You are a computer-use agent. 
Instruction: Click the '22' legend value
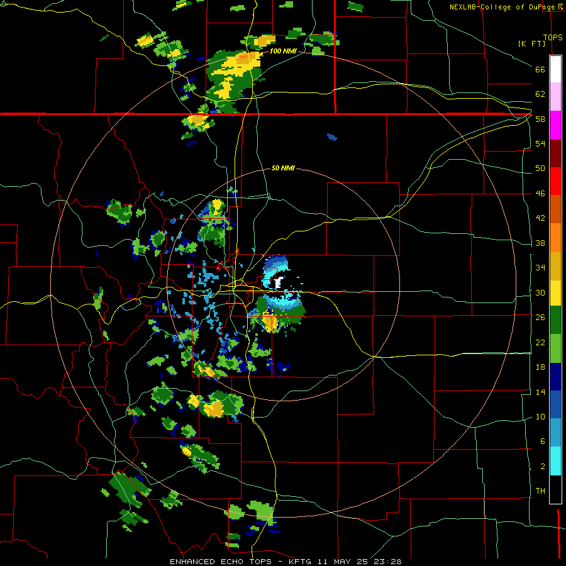pos(540,342)
